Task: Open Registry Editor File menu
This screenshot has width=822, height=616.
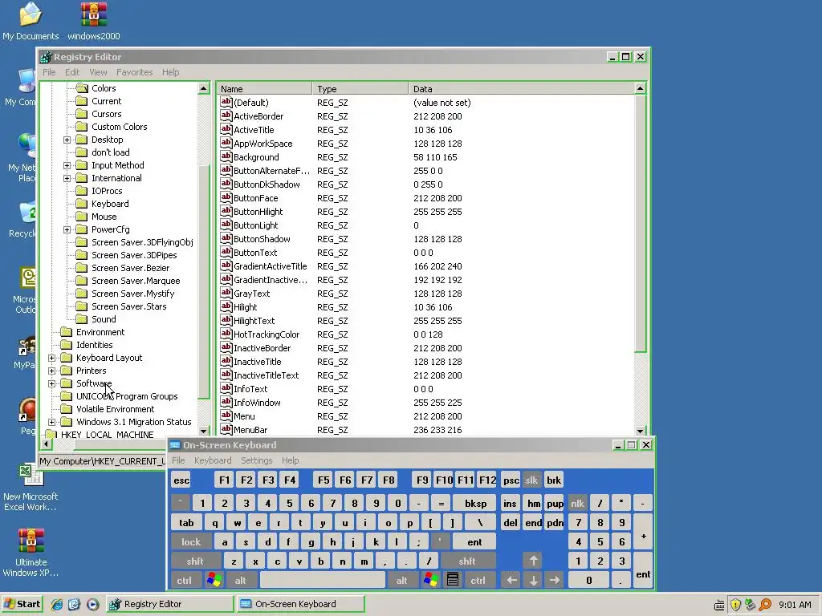Action: pos(49,72)
